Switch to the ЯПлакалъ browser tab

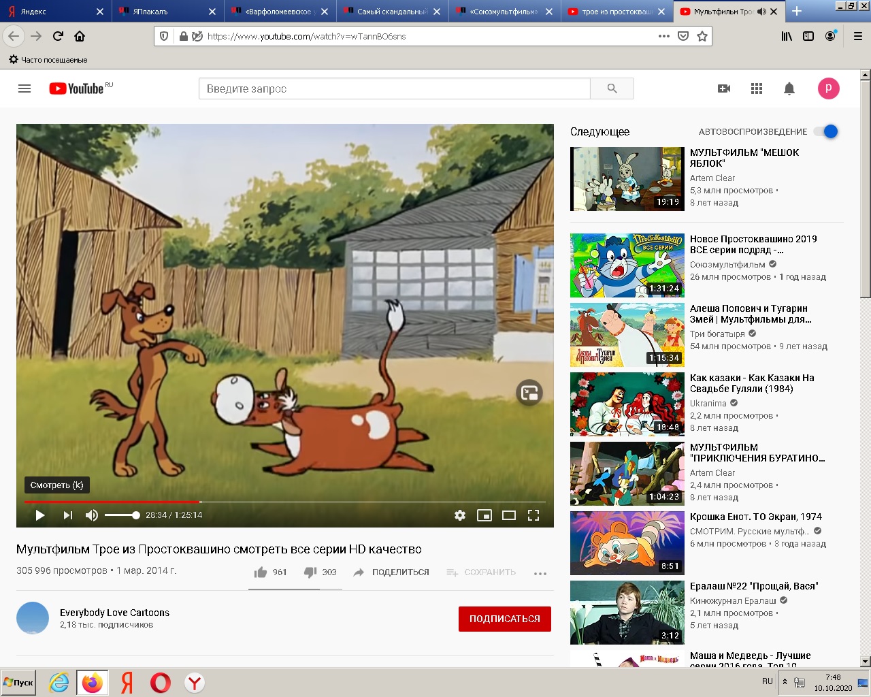[x=167, y=12]
